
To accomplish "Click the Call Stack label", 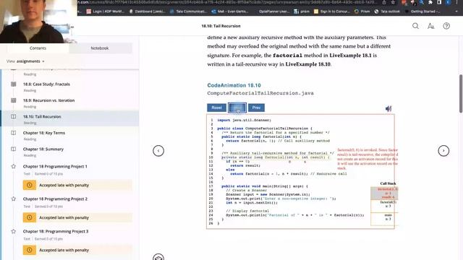I will point(388,183).
